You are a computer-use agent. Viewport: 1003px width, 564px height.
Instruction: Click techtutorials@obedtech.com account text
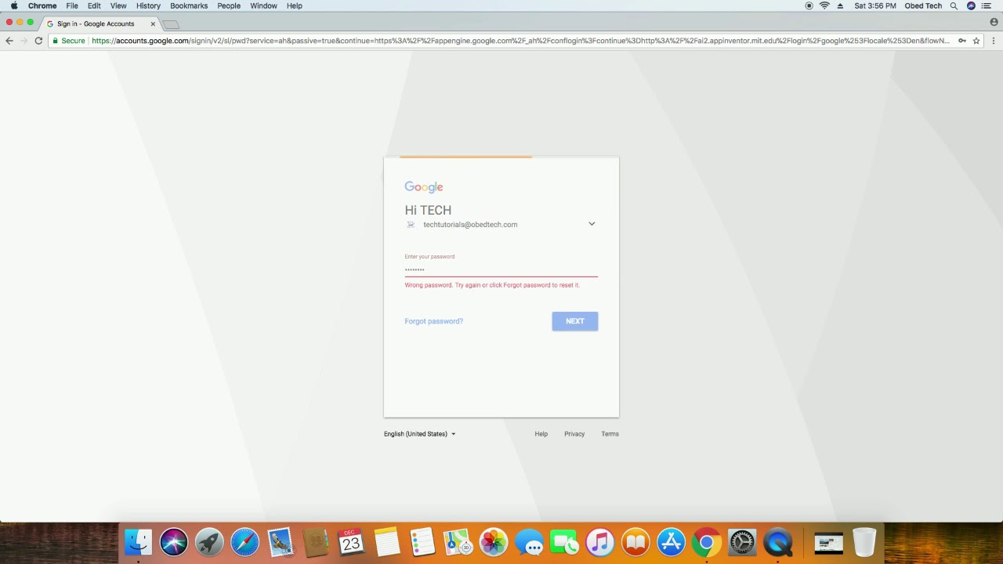click(470, 225)
